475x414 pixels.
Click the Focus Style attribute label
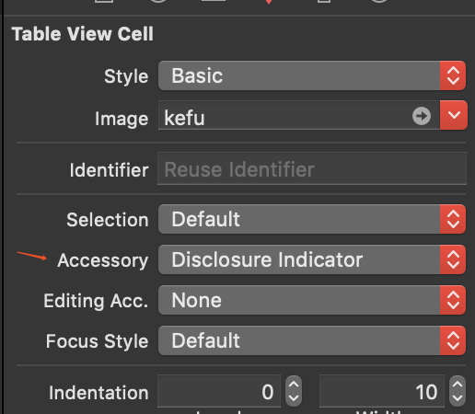tap(97, 341)
